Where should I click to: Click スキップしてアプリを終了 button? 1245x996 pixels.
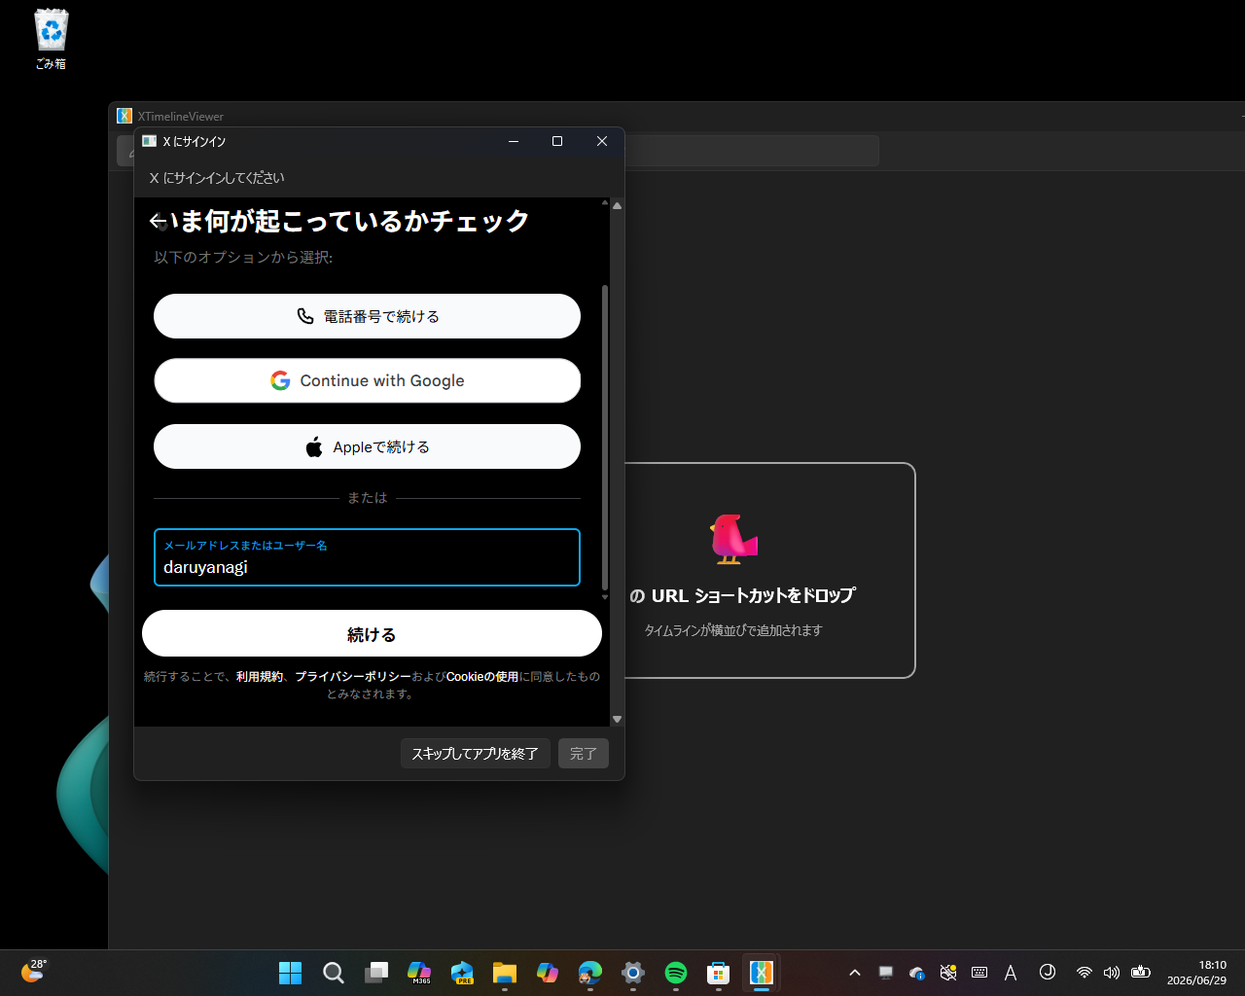pyautogui.click(x=476, y=753)
